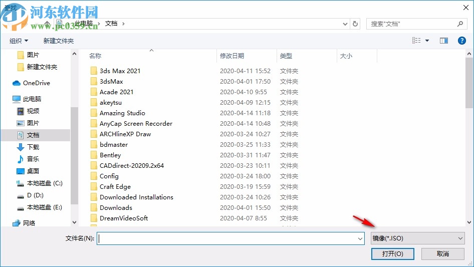Click navigation pane scroll down arrow
The image size is (474, 267).
[74, 222]
